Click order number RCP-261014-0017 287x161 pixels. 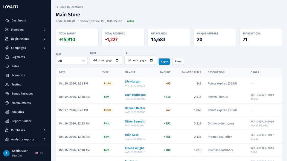(x=262, y=135)
